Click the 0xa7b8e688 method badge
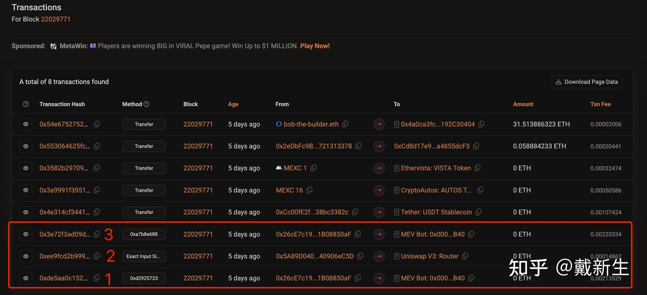The image size is (647, 295). 144,234
